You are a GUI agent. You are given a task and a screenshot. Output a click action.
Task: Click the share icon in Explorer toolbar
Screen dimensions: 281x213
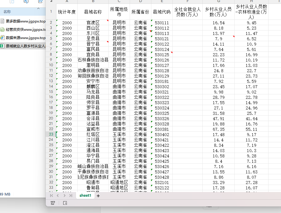pos(40,1)
